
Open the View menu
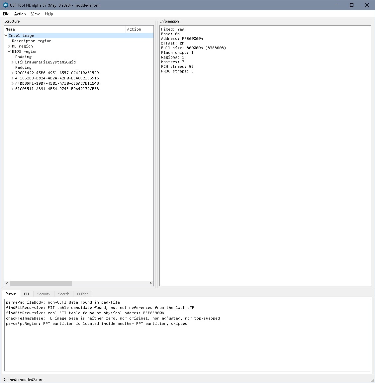coord(35,14)
